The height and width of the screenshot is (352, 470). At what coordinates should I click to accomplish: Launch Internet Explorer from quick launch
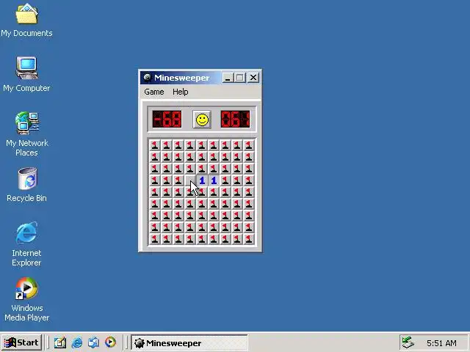point(77,342)
